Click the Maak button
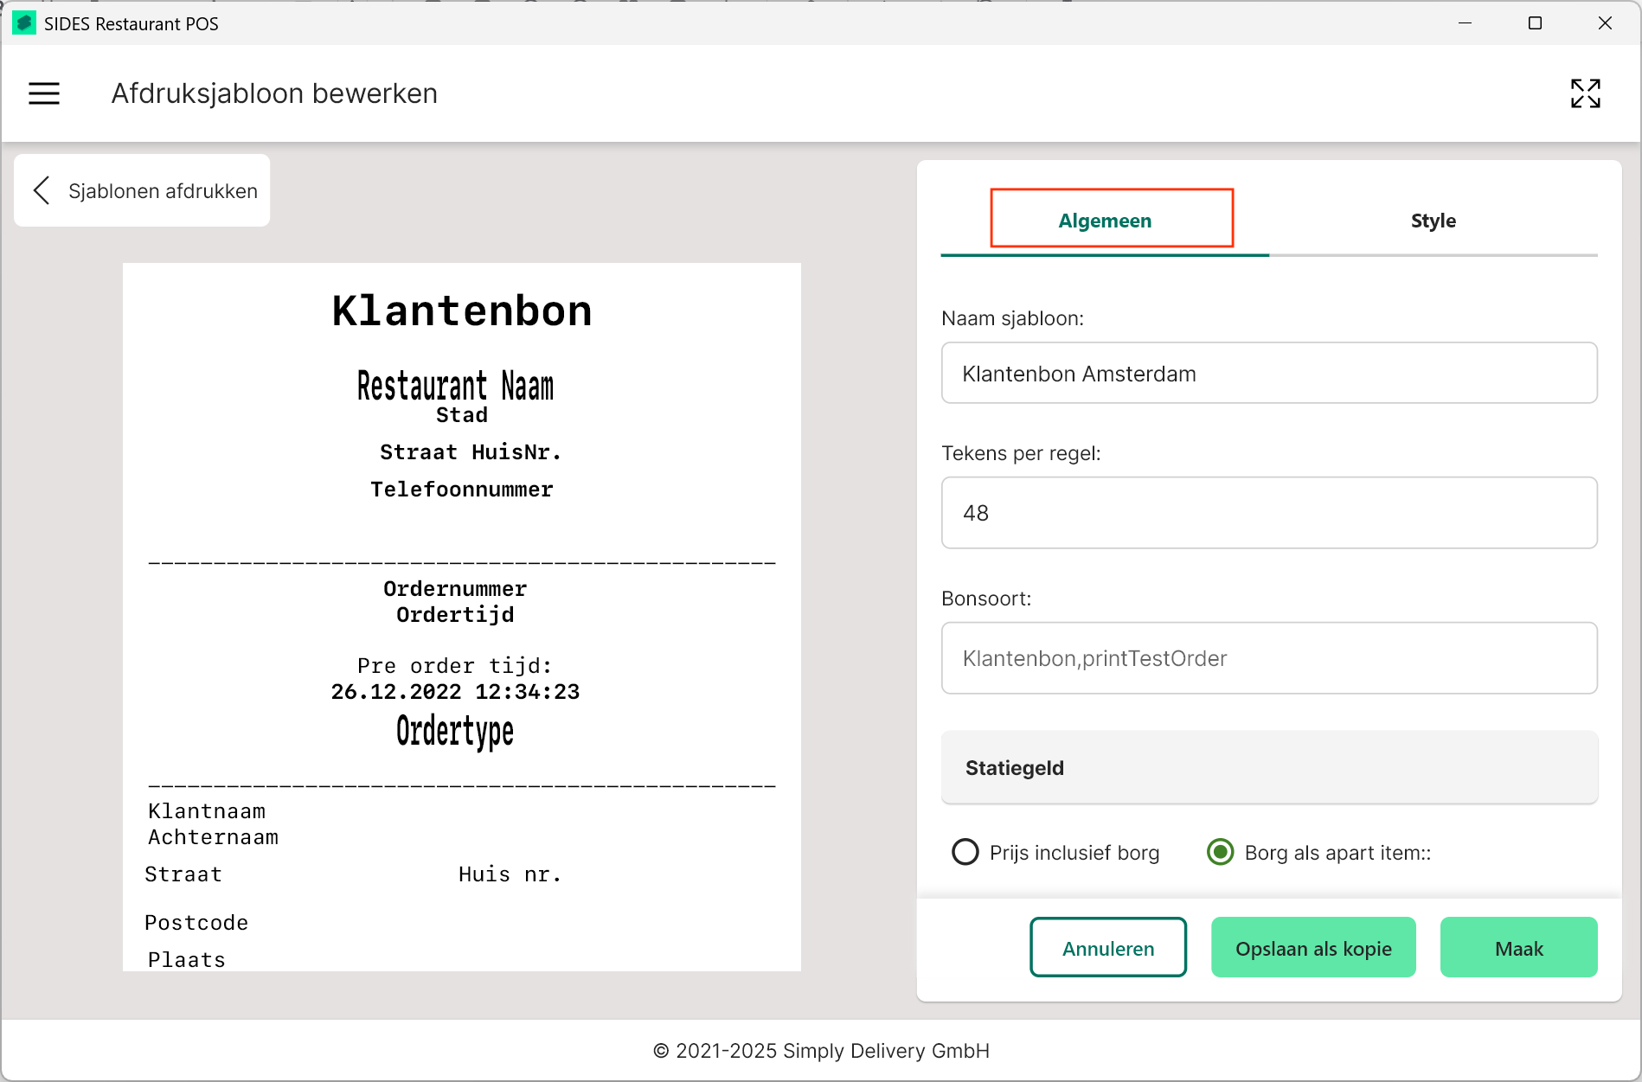This screenshot has width=1642, height=1082. [x=1518, y=948]
